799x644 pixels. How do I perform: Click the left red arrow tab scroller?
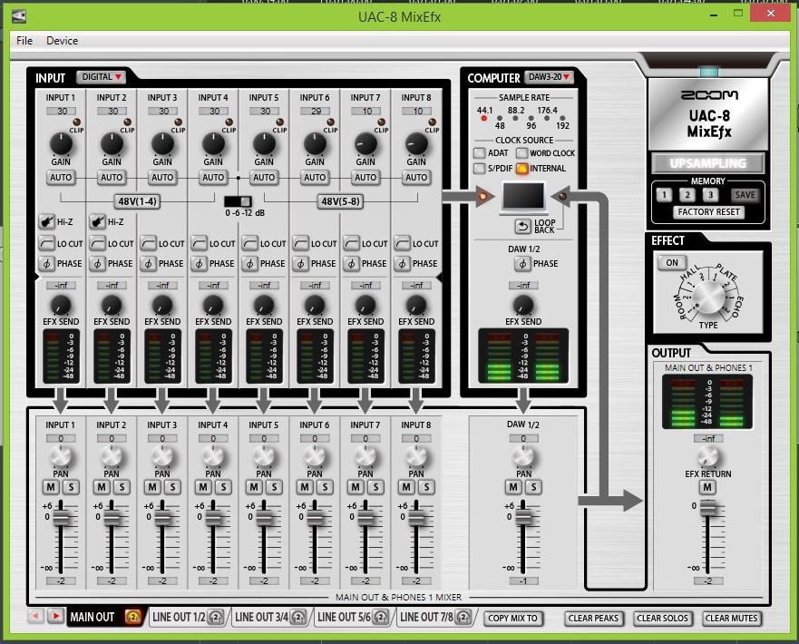coord(35,616)
